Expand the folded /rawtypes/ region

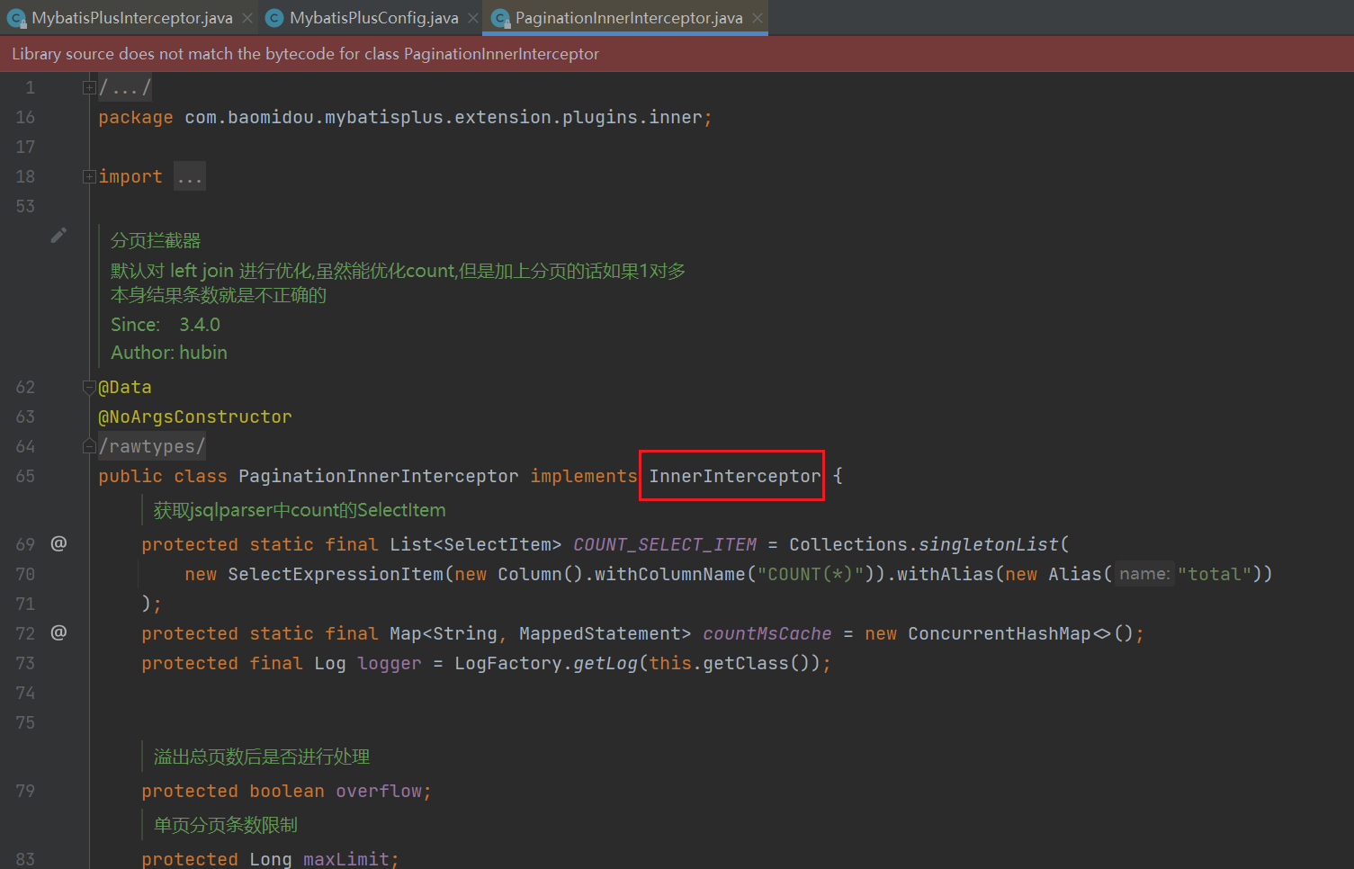[89, 446]
